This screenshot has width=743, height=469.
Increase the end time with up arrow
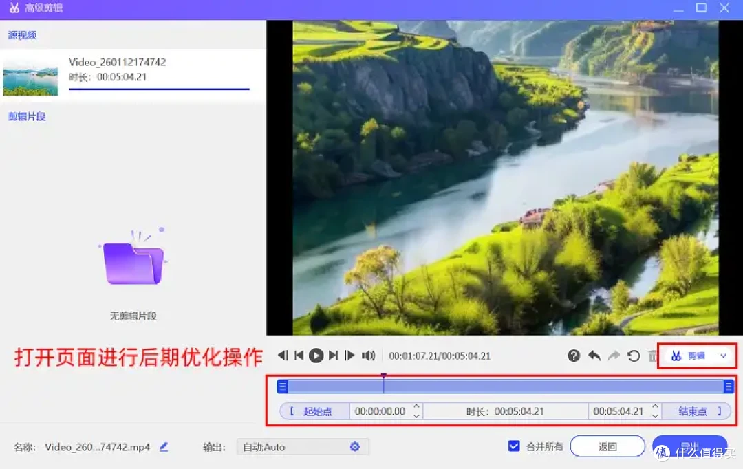(655, 406)
